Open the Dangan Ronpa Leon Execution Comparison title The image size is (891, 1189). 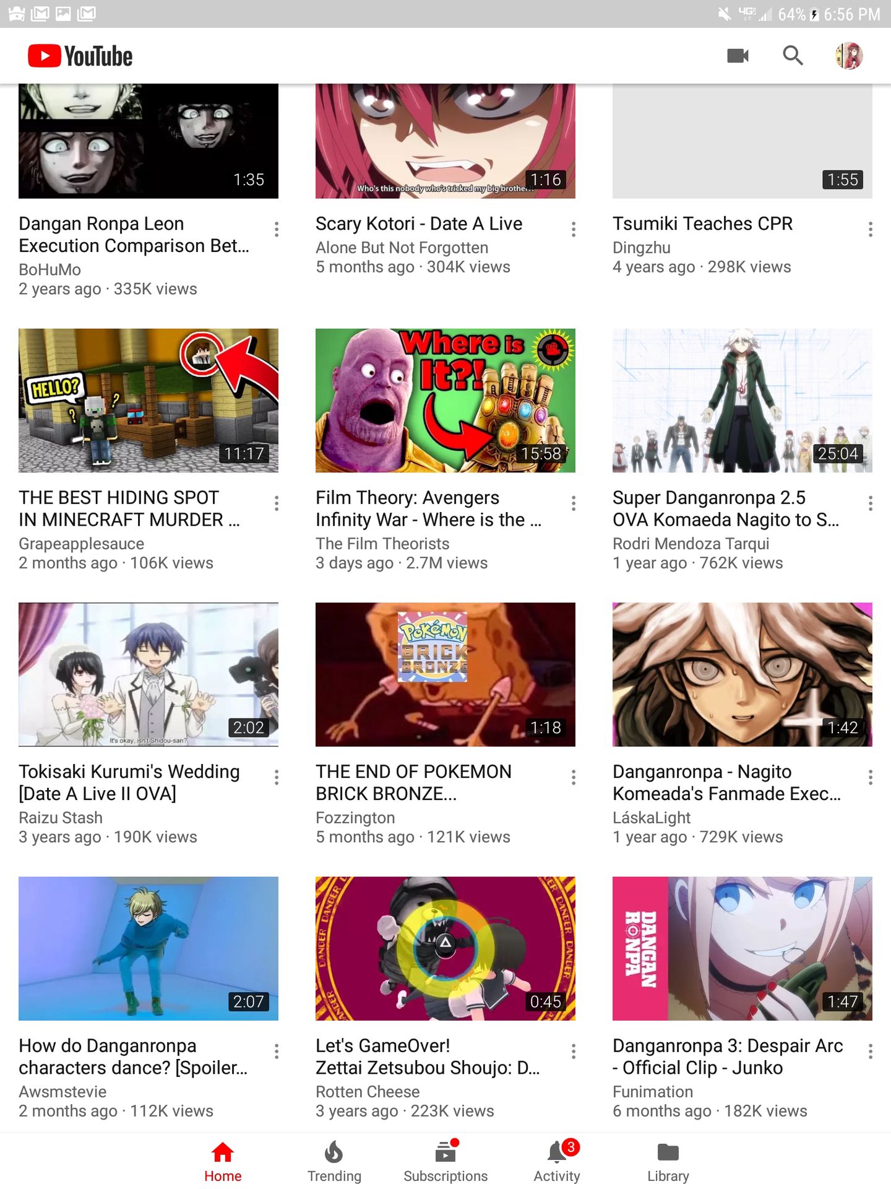click(x=134, y=235)
